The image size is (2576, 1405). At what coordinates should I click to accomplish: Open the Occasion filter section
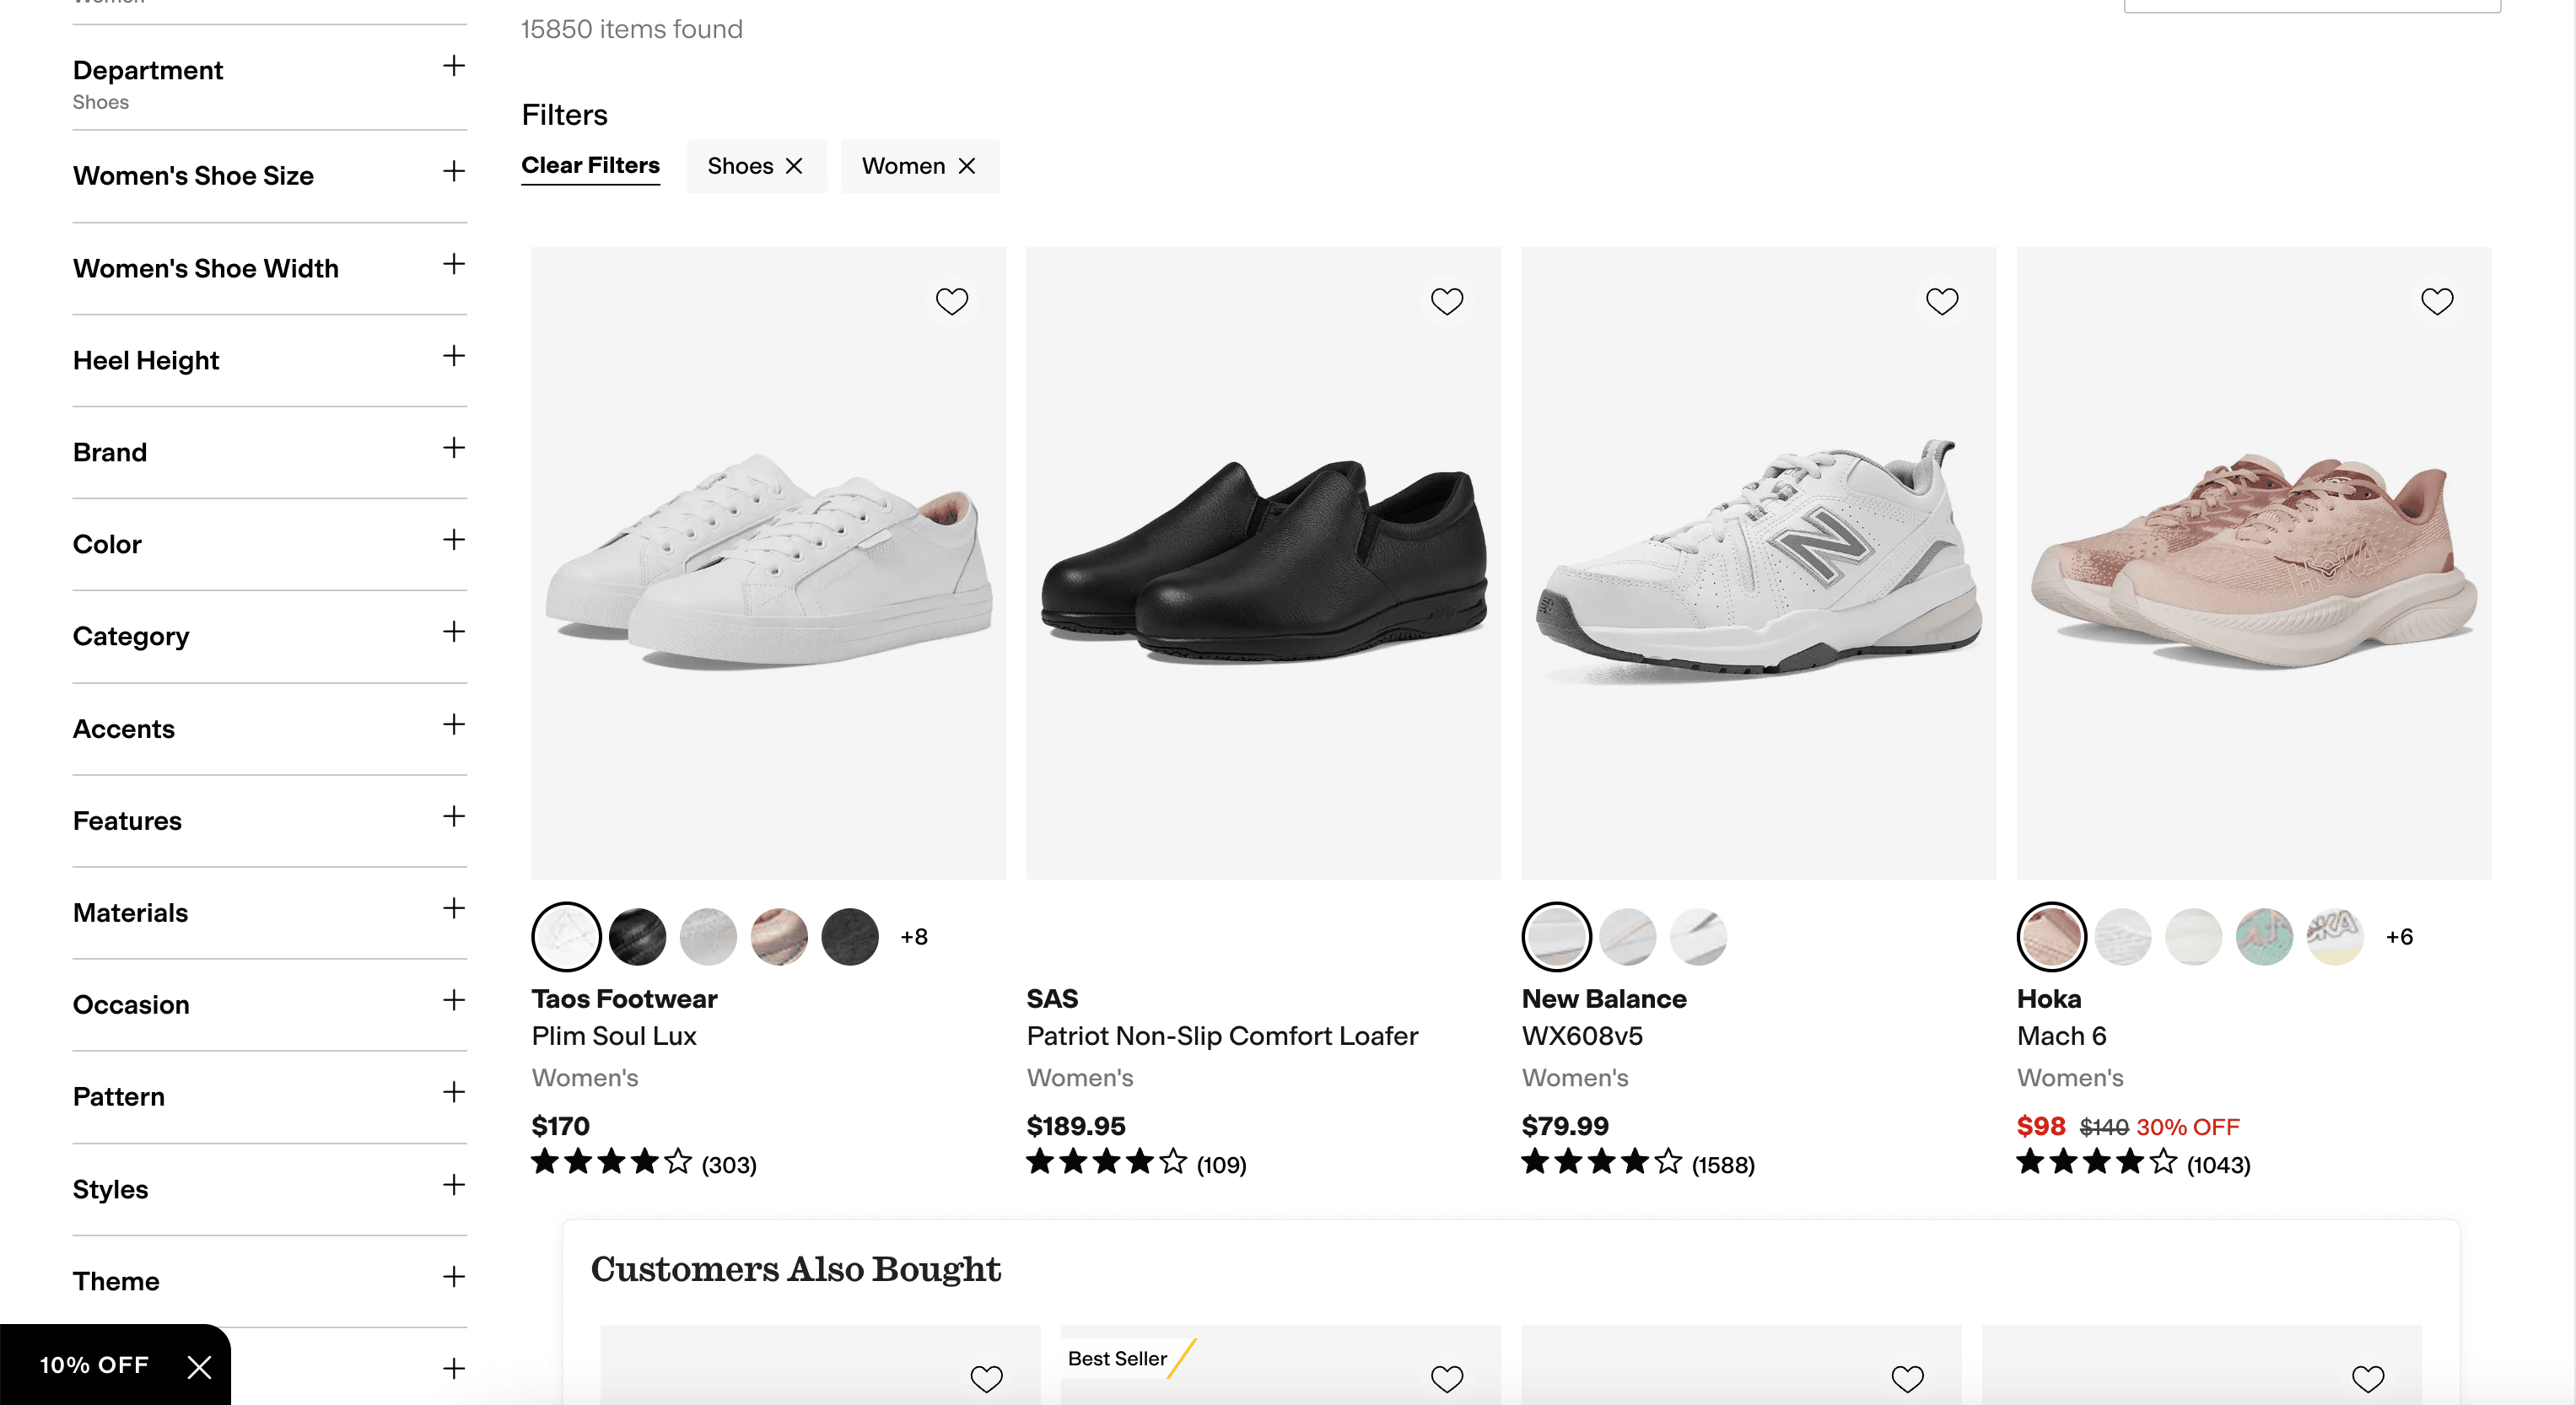(x=454, y=1001)
